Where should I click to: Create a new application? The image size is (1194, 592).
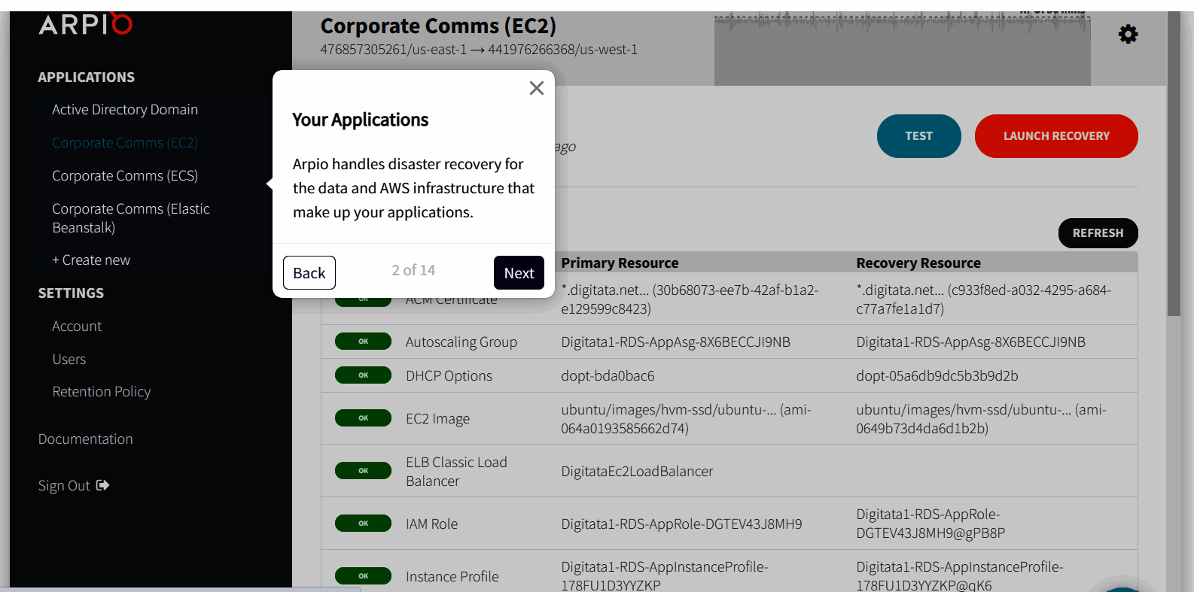[91, 260]
